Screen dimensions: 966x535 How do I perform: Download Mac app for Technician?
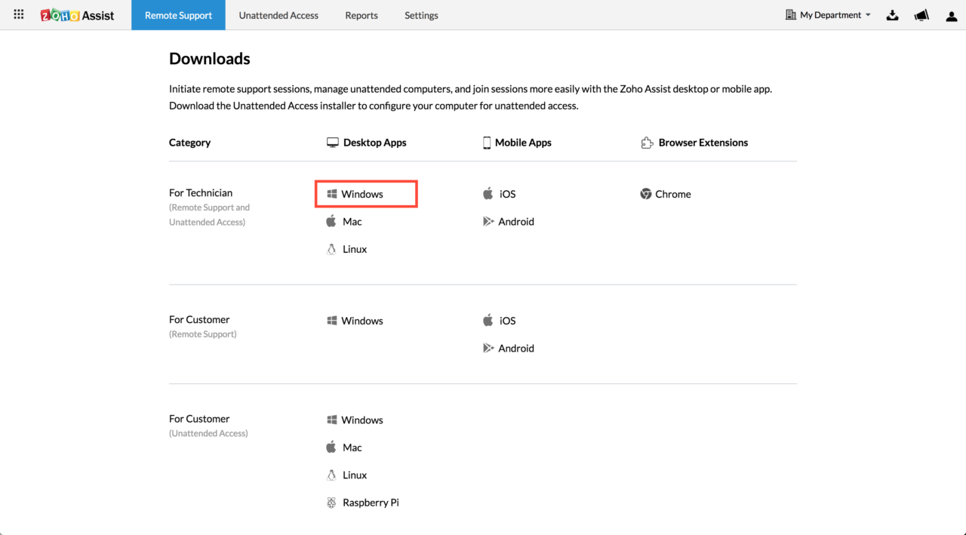[352, 222]
